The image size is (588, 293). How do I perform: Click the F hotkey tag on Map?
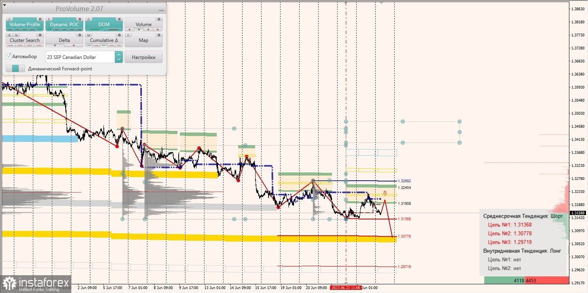pyautogui.click(x=128, y=35)
